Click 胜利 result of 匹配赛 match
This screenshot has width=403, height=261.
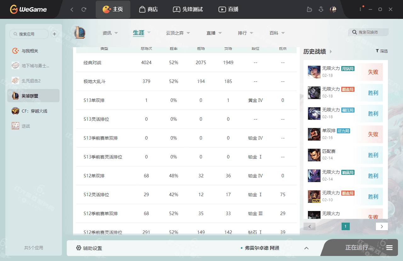pyautogui.click(x=373, y=155)
